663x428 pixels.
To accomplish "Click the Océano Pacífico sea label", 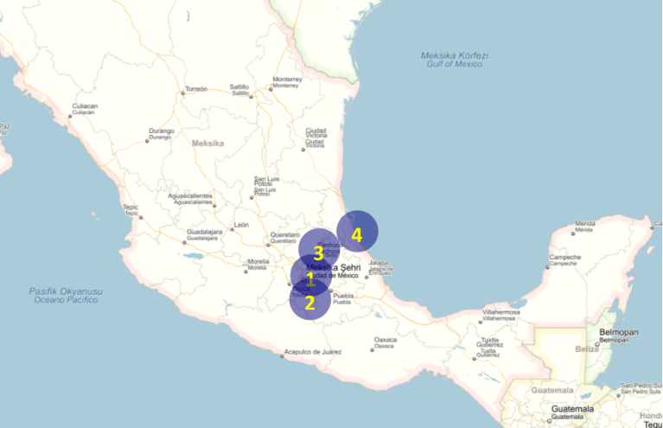I will tap(66, 300).
